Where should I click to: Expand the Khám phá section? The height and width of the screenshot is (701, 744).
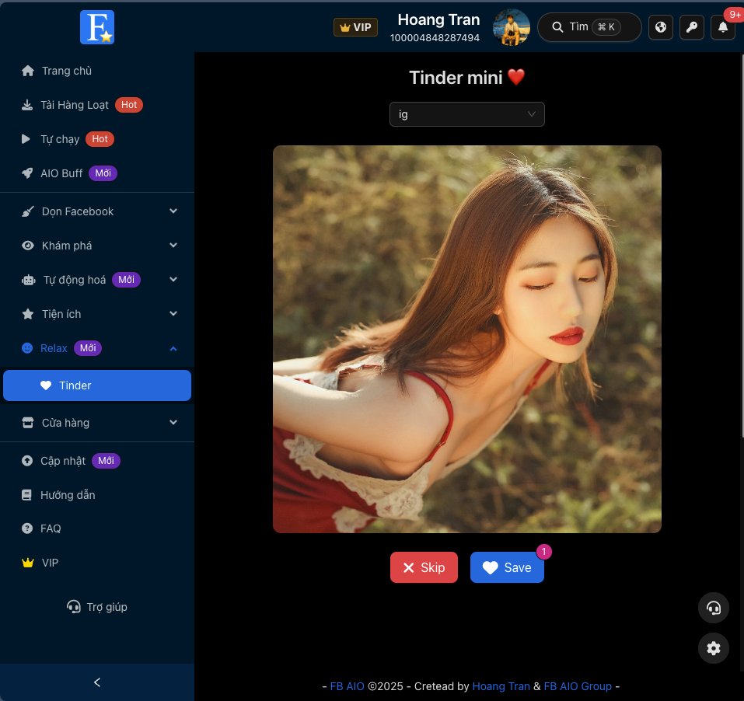97,246
